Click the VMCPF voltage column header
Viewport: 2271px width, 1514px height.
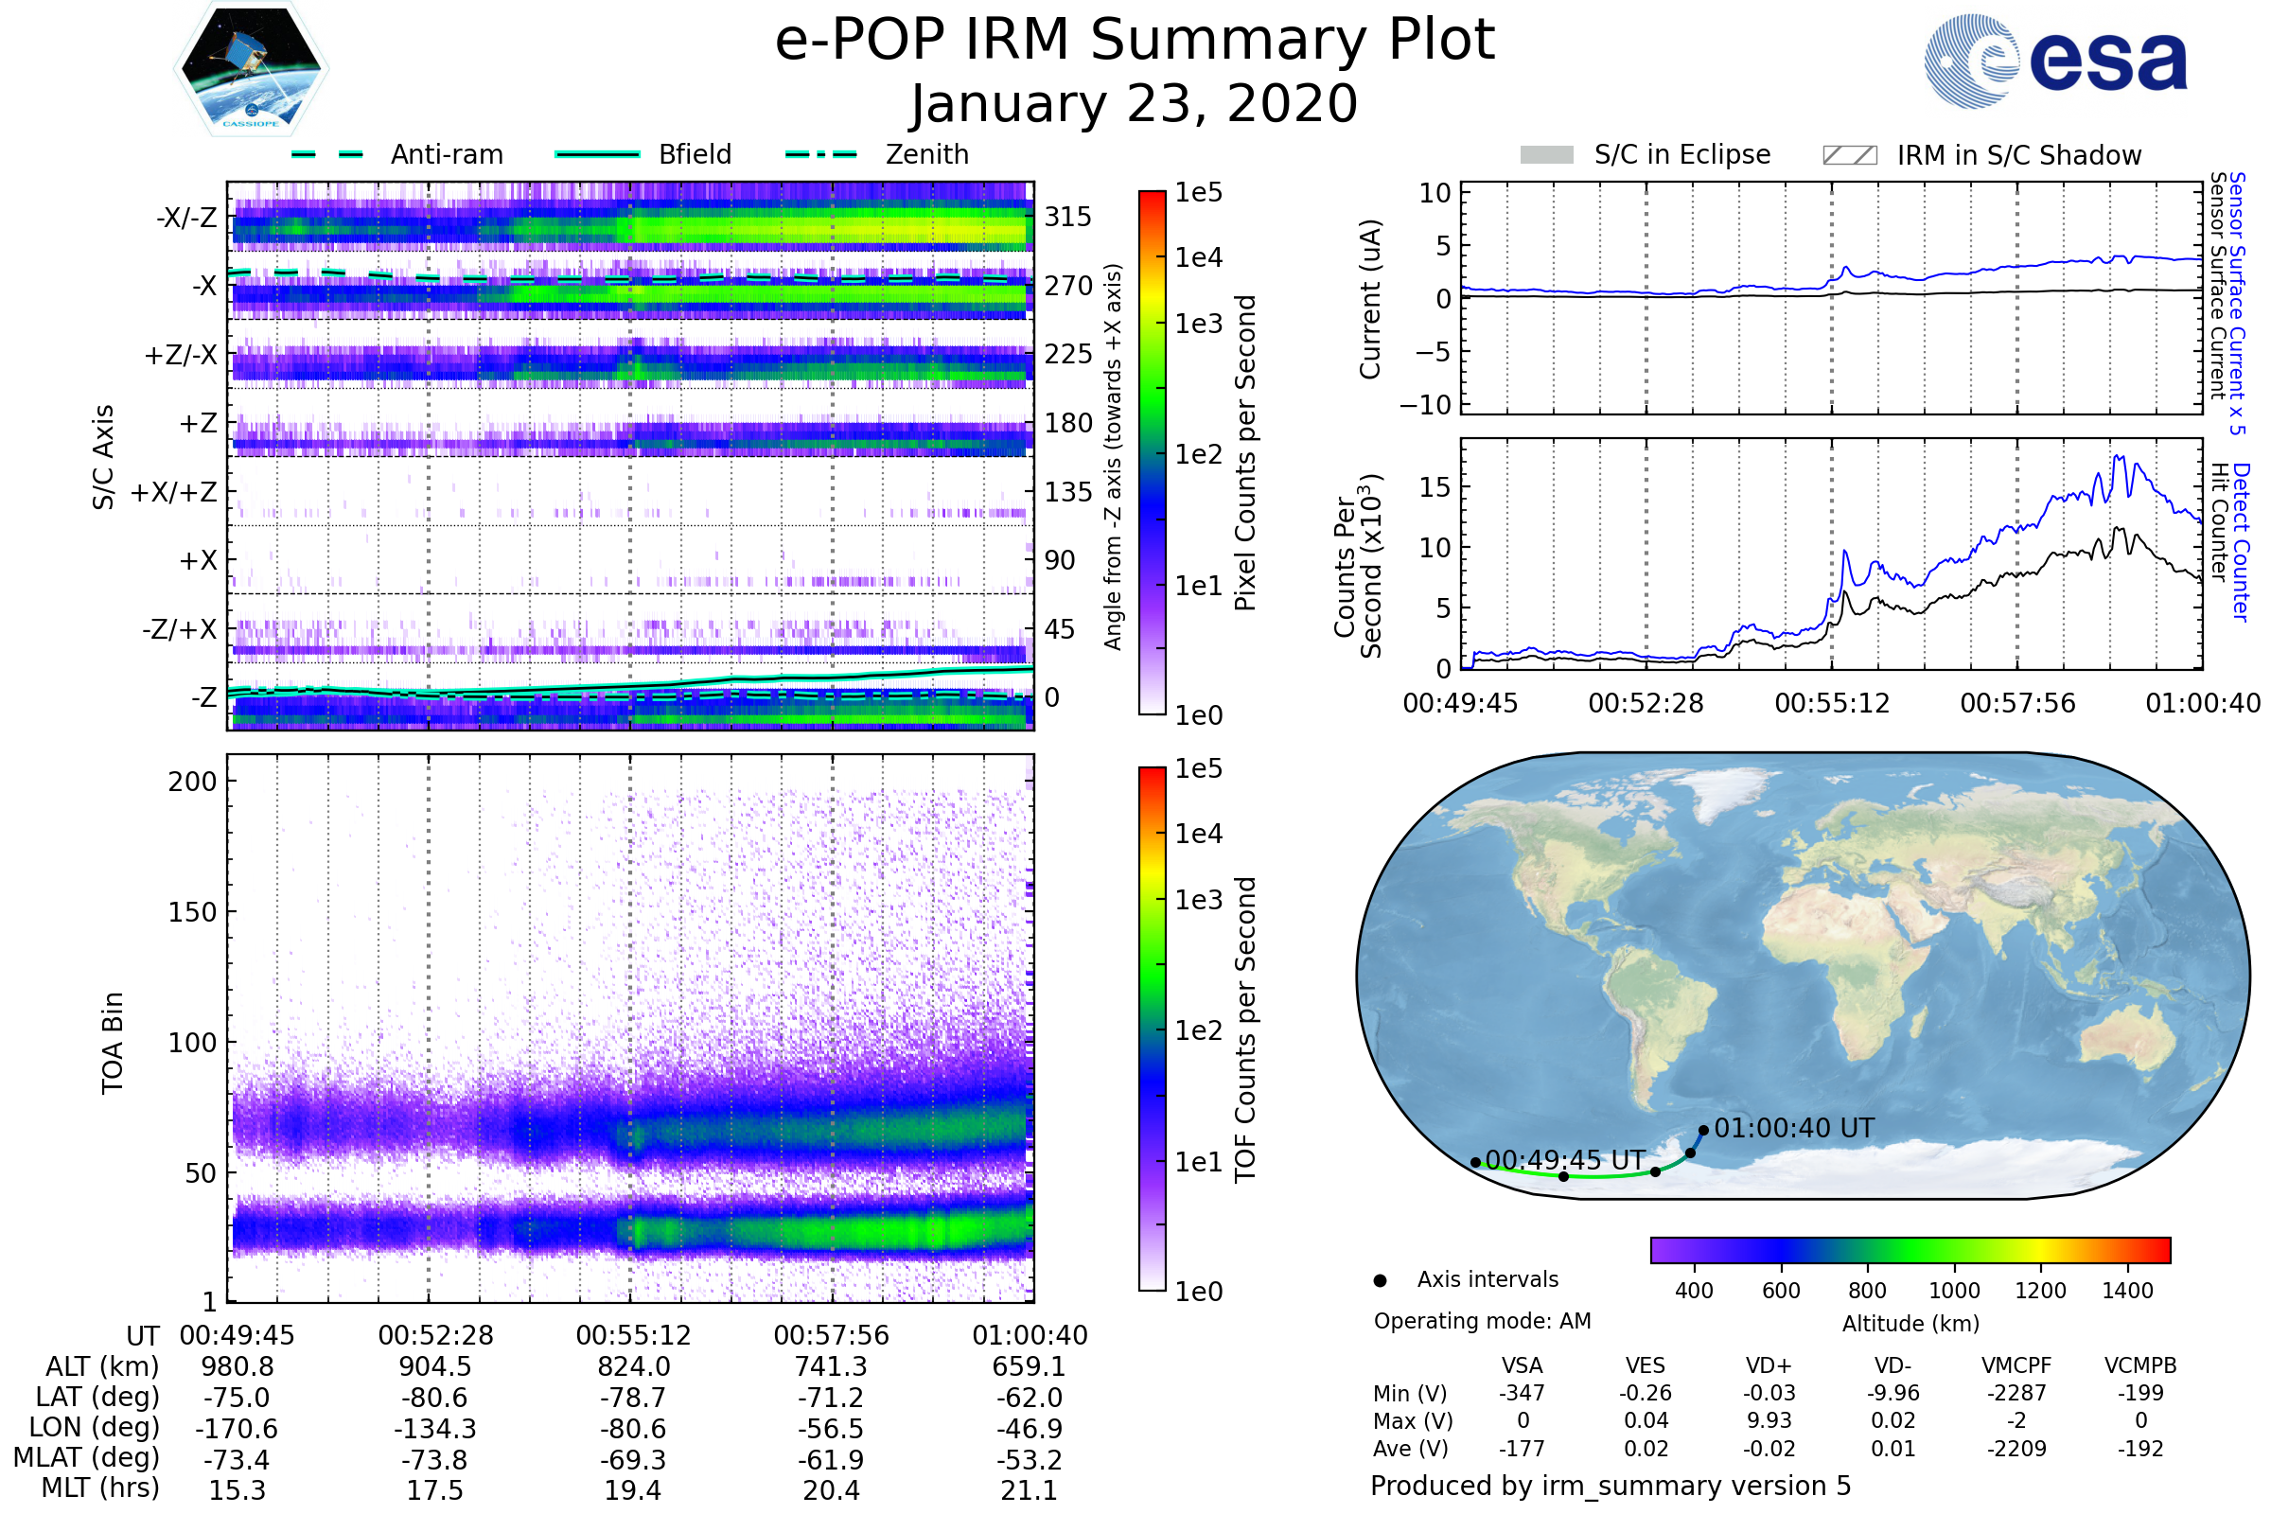click(x=2016, y=1365)
